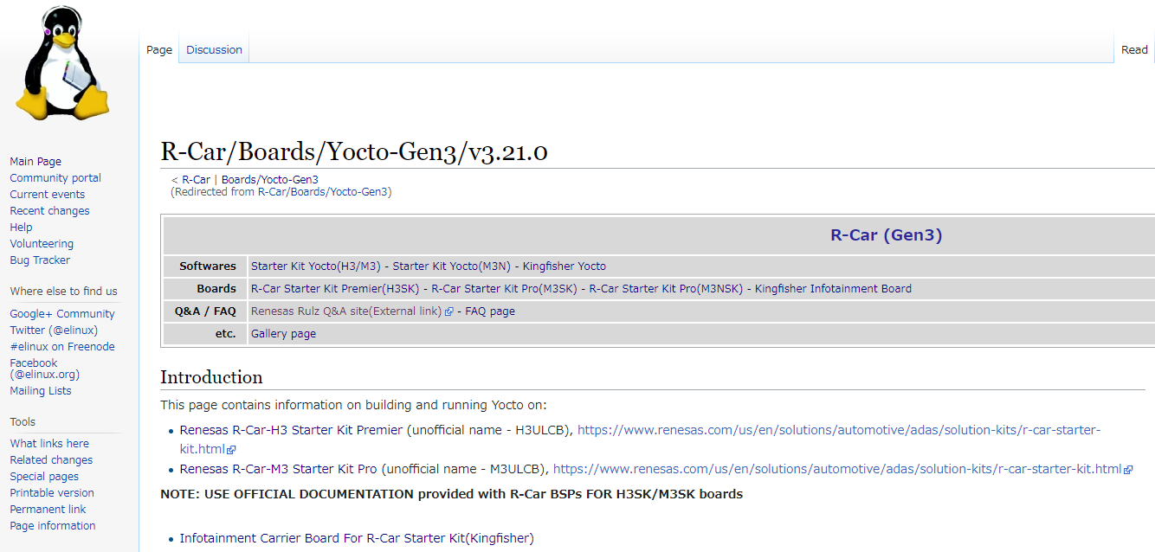Click the Softwares row label
This screenshot has height=552, width=1155.
(208, 266)
